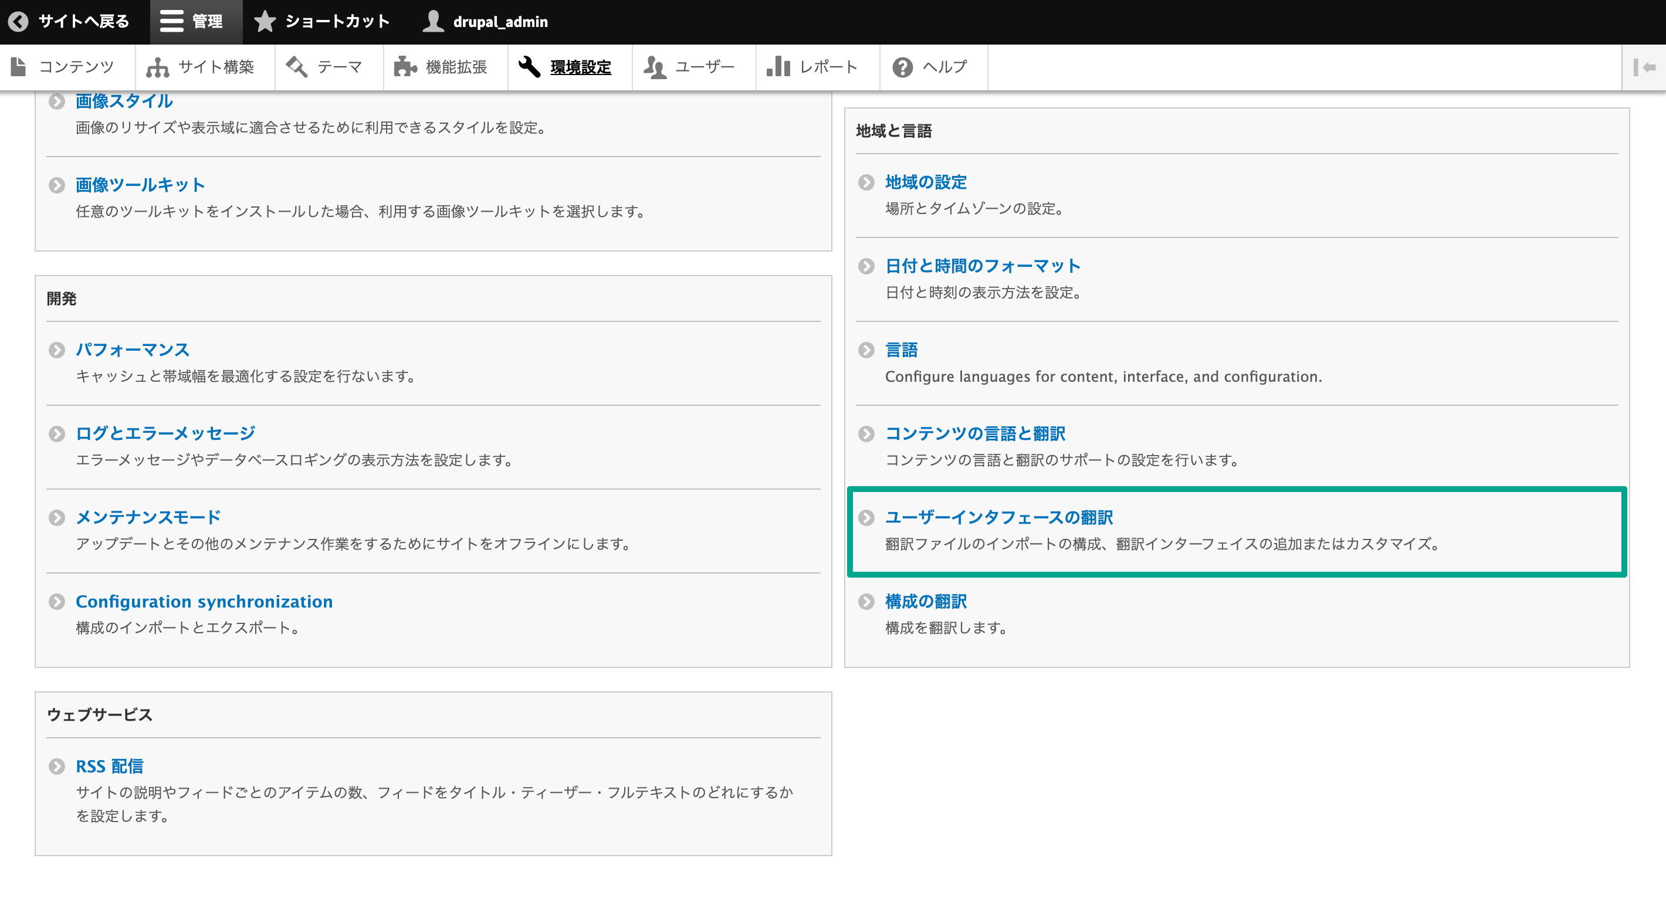This screenshot has width=1666, height=916.
Task: Click the arrow bullet beside ログとエラーメッセージ
Action: click(x=57, y=434)
